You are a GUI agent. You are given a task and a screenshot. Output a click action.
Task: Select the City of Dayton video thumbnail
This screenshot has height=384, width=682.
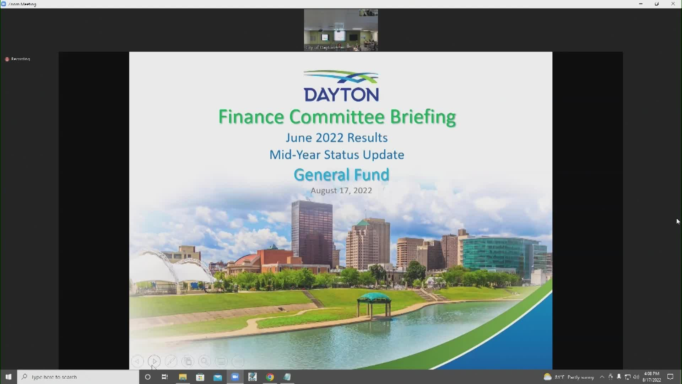tap(341, 30)
